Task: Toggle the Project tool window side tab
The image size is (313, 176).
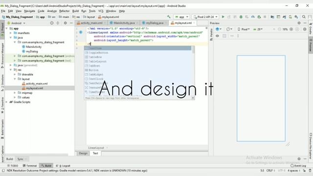Action: tap(2, 29)
